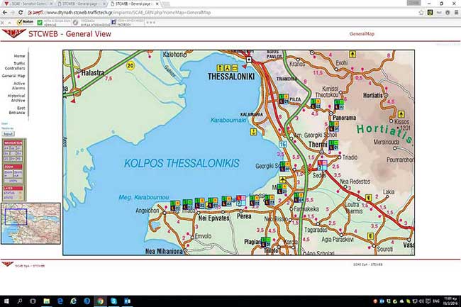Viewport: 461px width, 307px height.
Task: Click the overview minimap thumbnail
Action: click(31, 223)
